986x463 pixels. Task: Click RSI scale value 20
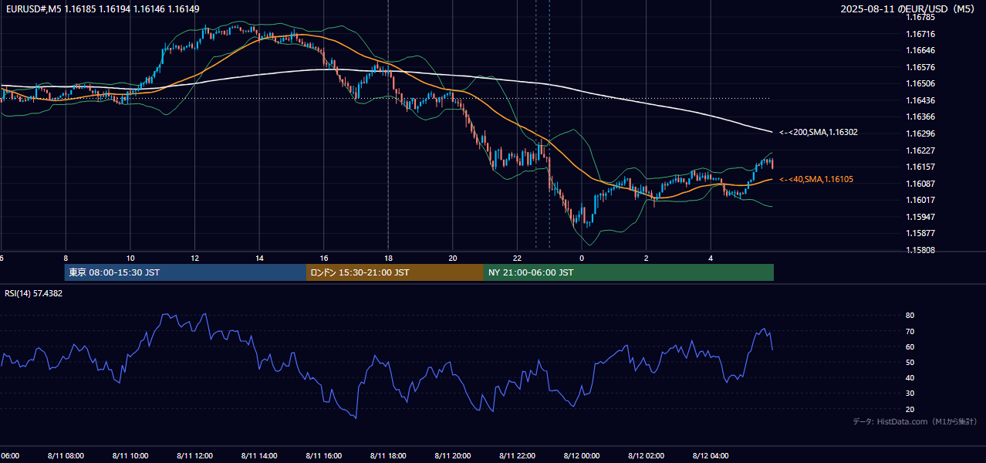click(910, 409)
